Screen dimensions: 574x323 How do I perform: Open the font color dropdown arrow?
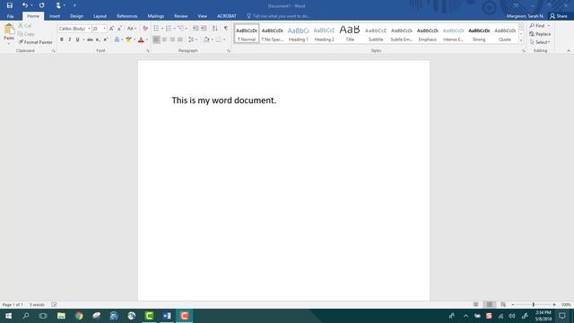click(x=147, y=39)
